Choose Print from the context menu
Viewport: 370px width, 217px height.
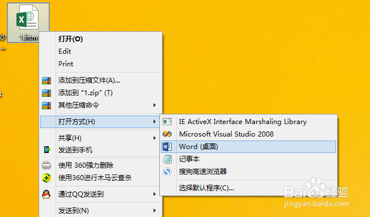point(66,63)
